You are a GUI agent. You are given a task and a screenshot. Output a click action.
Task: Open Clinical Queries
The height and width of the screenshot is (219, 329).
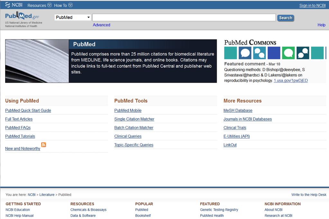click(x=128, y=136)
